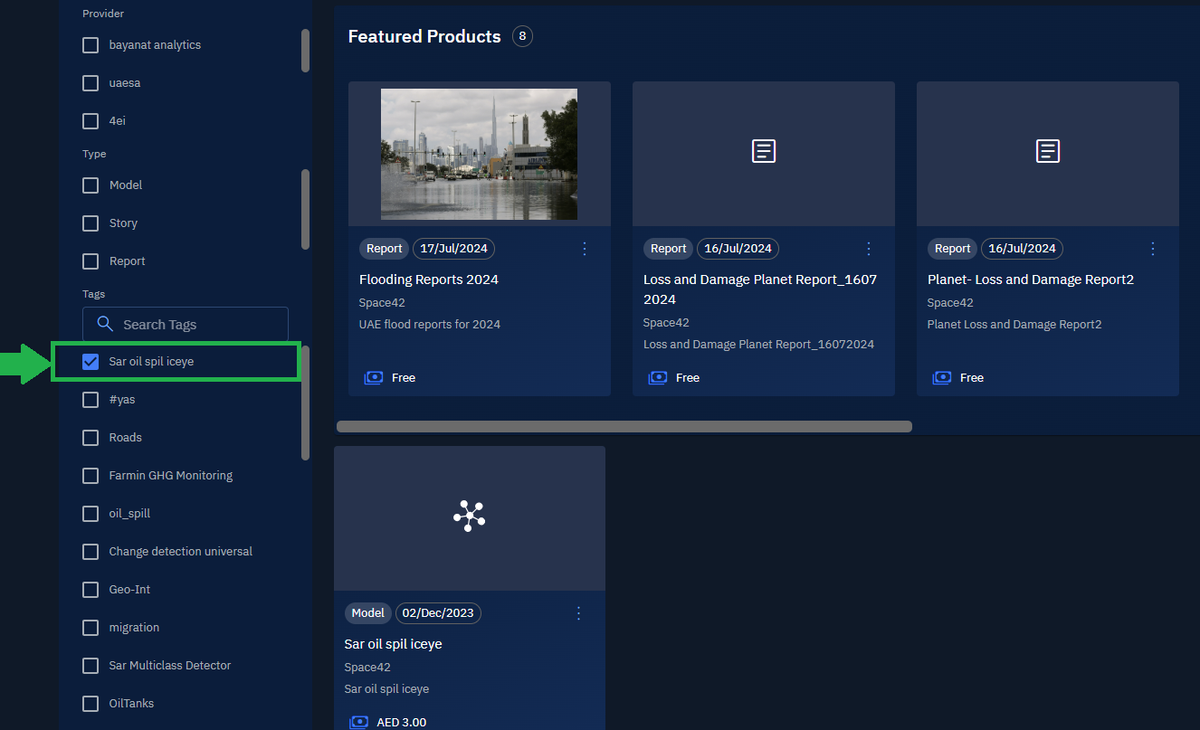Select the oil_spill tag filter
This screenshot has height=730, width=1200.
click(90, 514)
